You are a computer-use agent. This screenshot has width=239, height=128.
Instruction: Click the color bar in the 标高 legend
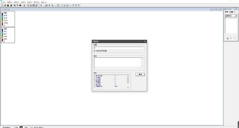pyautogui.click(x=3, y=19)
